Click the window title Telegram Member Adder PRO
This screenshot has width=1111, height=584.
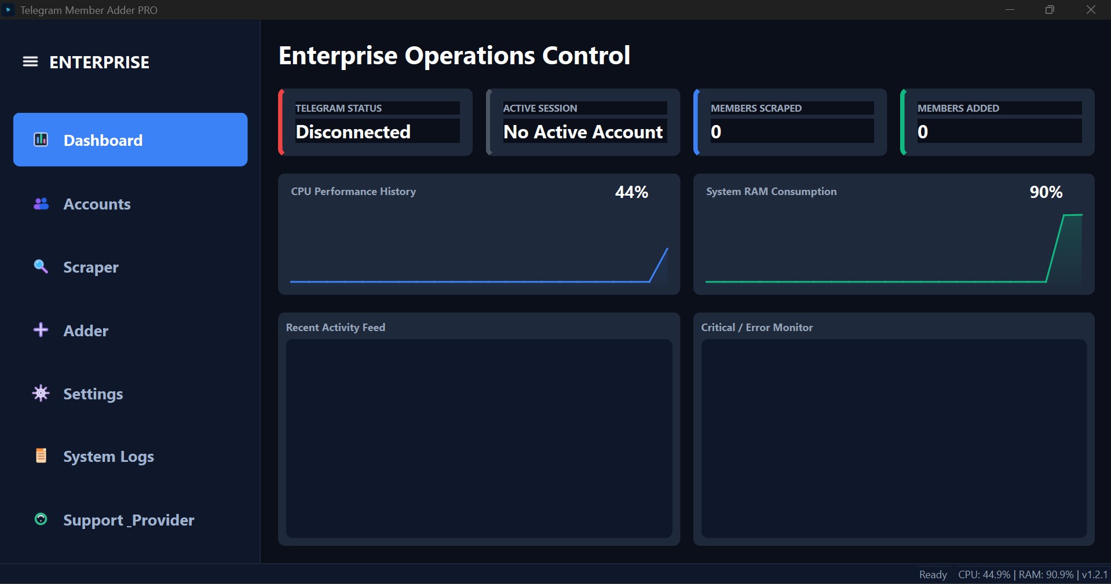tap(89, 10)
